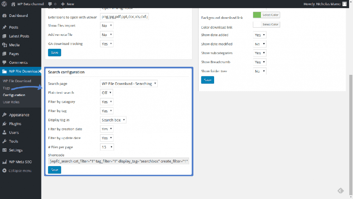Open Show subcategories dropdown

pos(260,53)
